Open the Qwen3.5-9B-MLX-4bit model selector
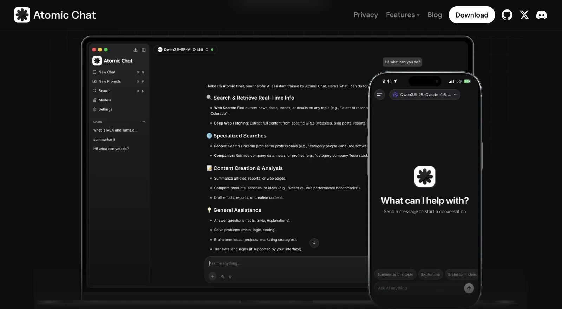 [x=185, y=49]
